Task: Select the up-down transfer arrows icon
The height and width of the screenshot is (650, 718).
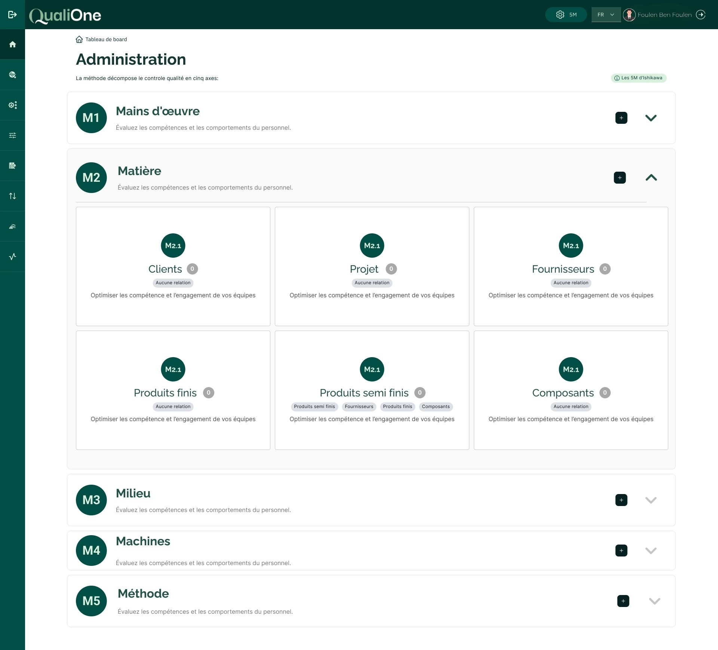Action: 12,196
